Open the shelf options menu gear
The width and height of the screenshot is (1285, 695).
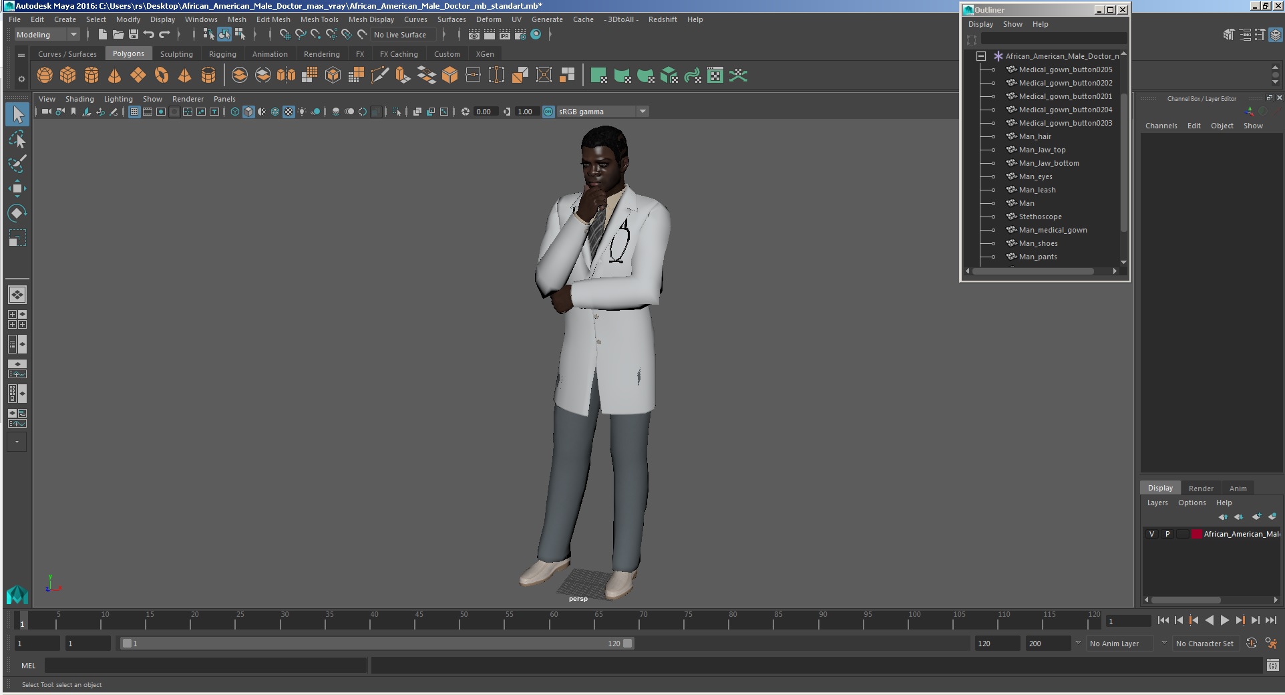pyautogui.click(x=21, y=79)
